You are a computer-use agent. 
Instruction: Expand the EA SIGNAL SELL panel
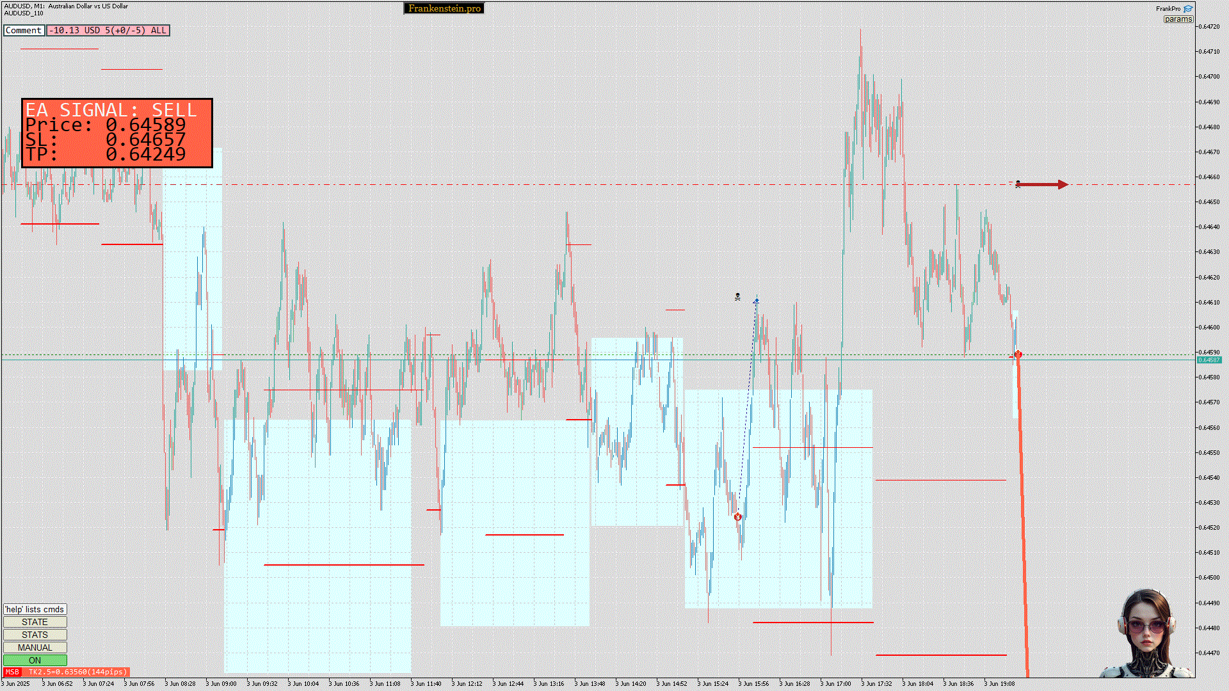coord(116,133)
